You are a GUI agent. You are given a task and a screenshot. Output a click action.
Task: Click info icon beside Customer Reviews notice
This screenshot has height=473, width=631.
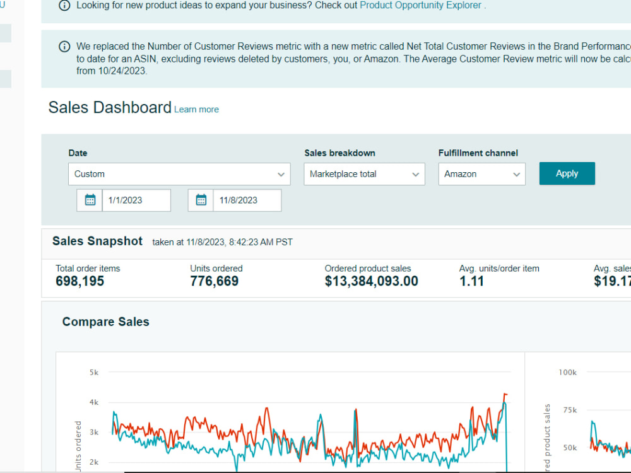(x=64, y=46)
